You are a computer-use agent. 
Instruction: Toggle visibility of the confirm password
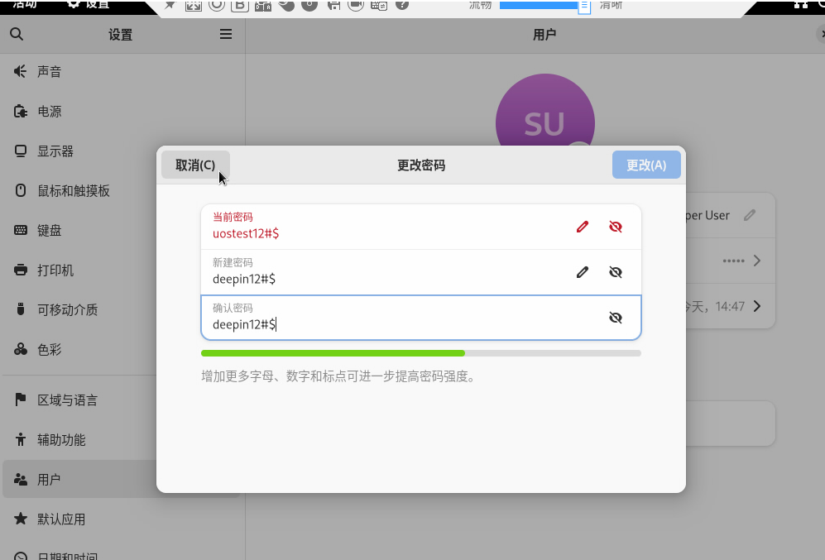pos(615,318)
